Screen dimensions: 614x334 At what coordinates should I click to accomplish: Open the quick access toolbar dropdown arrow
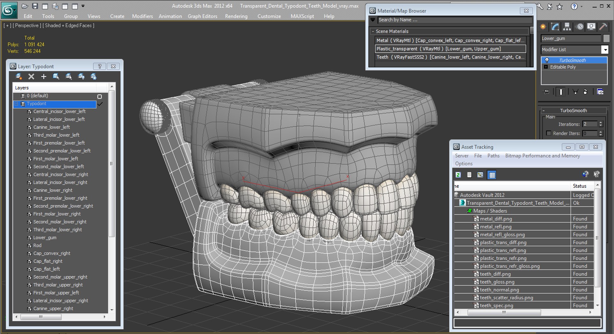[83, 6]
